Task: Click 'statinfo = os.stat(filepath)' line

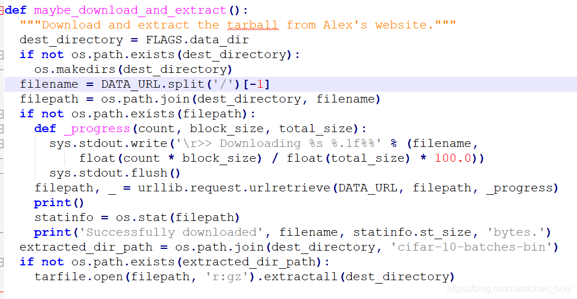Action: (x=137, y=218)
